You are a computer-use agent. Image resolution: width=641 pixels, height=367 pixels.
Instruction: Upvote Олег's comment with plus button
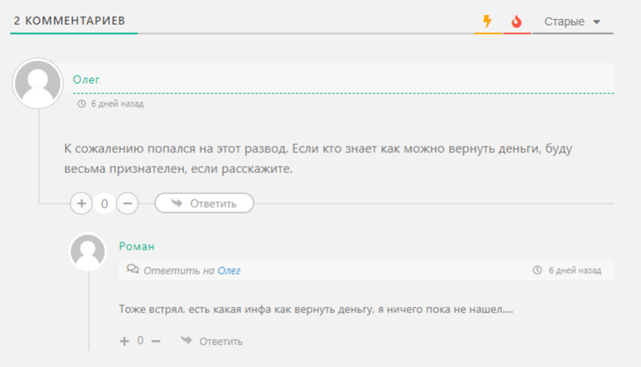coord(82,203)
